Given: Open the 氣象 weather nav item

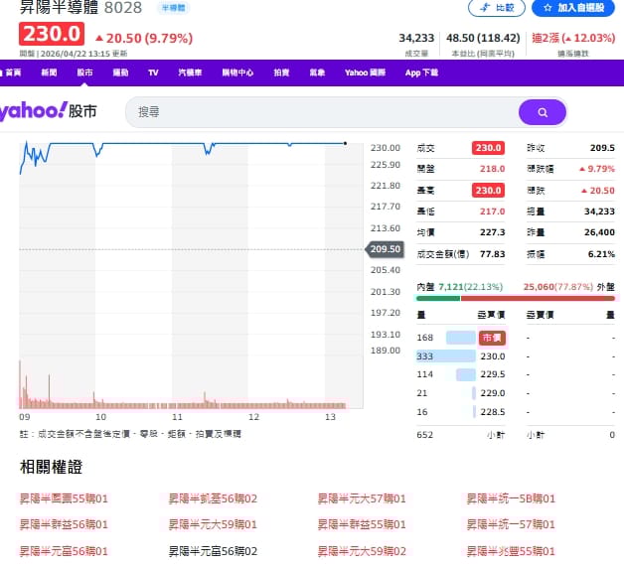Looking at the screenshot, I should click(317, 72).
